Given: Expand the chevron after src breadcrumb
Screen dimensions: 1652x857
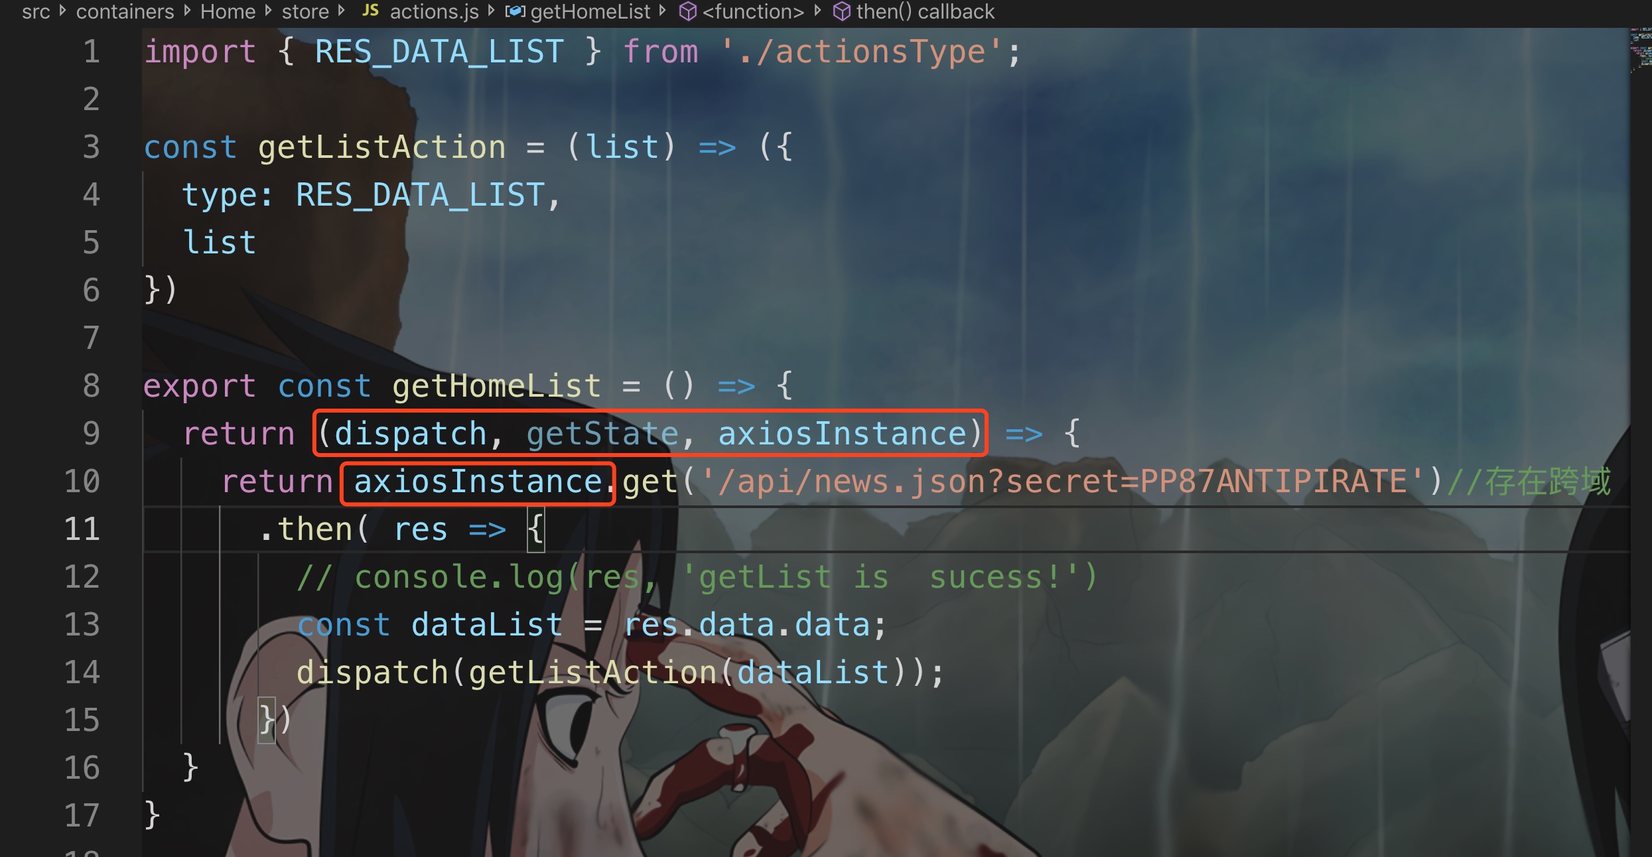Looking at the screenshot, I should [x=63, y=11].
